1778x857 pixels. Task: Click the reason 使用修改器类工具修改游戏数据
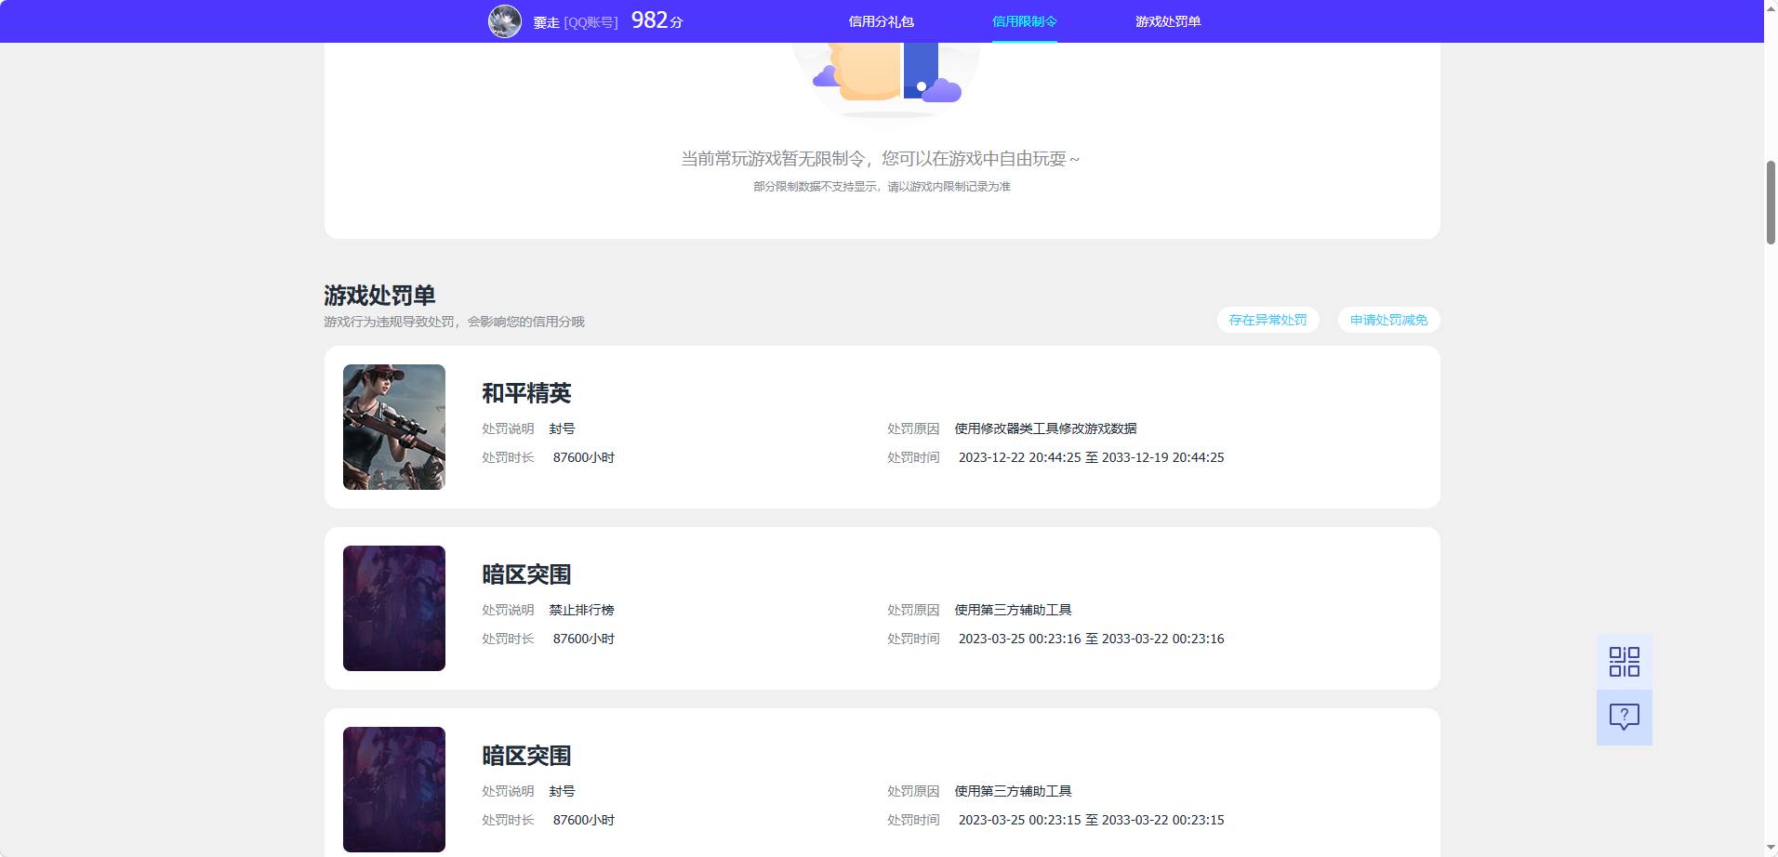click(1045, 428)
